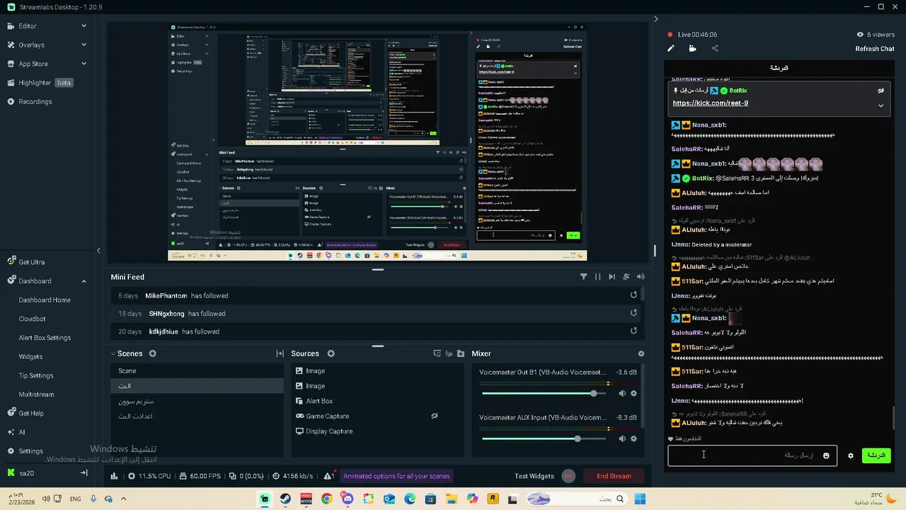
Task: Open Tip Settings
Action: (36, 375)
